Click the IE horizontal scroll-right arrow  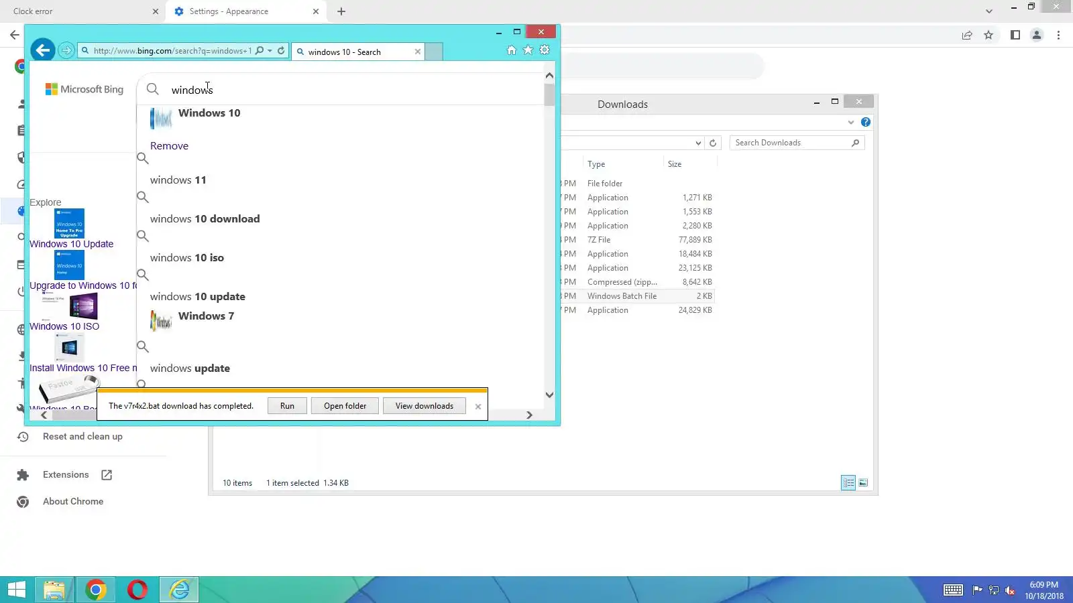529,415
